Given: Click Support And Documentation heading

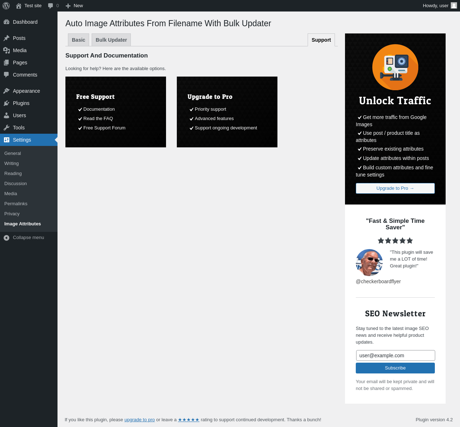Looking at the screenshot, I should coord(106,55).
